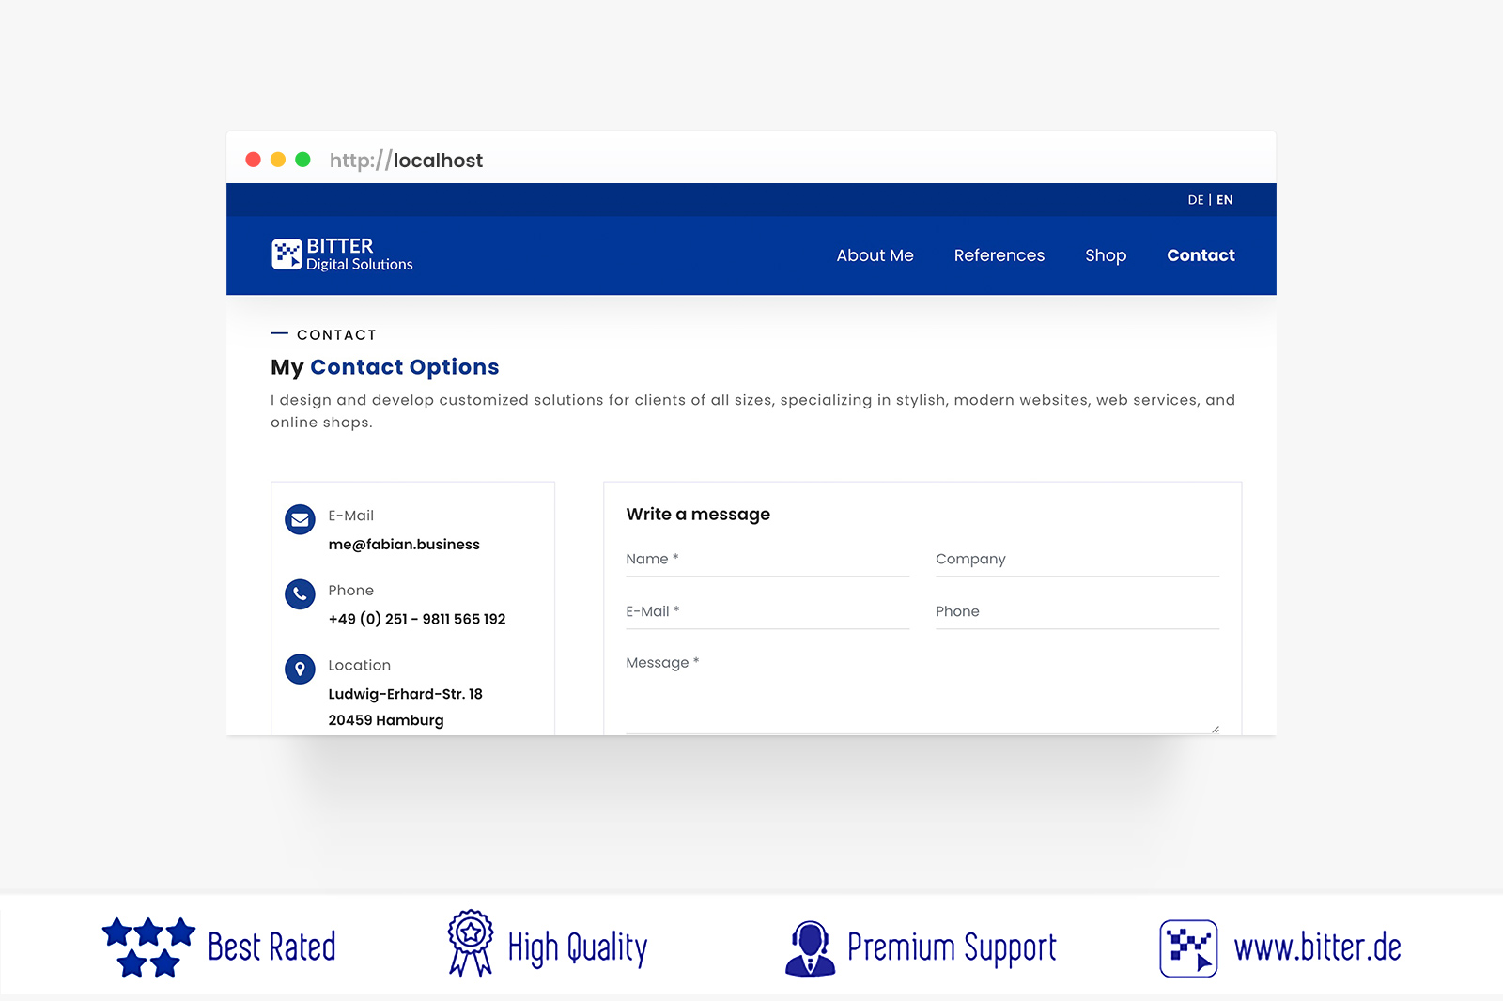Click the Location label in contact card
The width and height of the screenshot is (1503, 1001).
pos(359,665)
